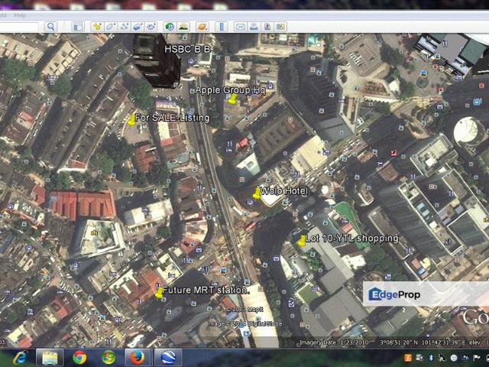The width and height of the screenshot is (489, 367).
Task: Click the Print icon in toolbar
Action: coord(254,26)
